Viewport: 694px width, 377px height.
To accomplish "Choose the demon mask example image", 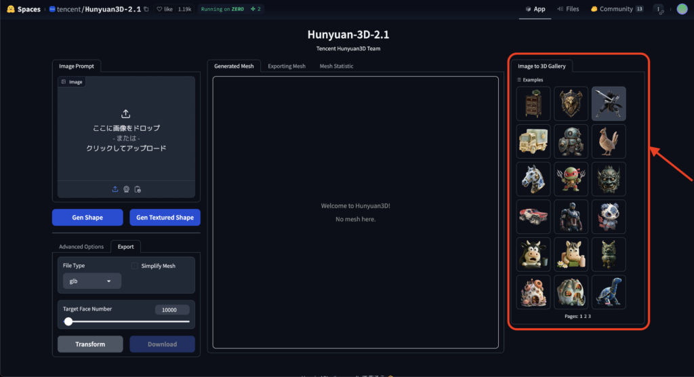I will point(609,179).
